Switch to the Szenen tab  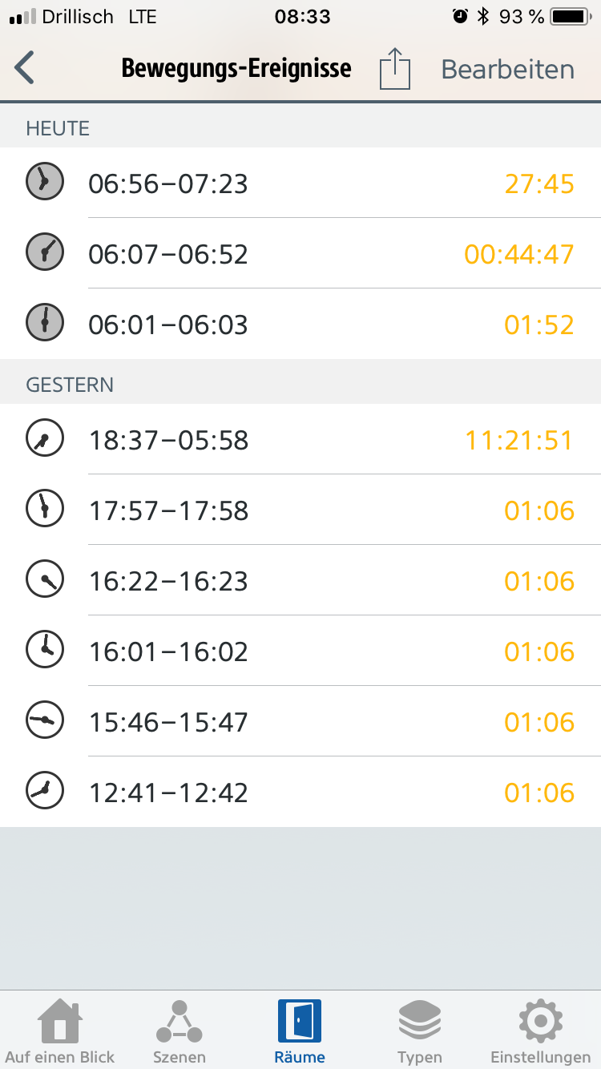179,1031
